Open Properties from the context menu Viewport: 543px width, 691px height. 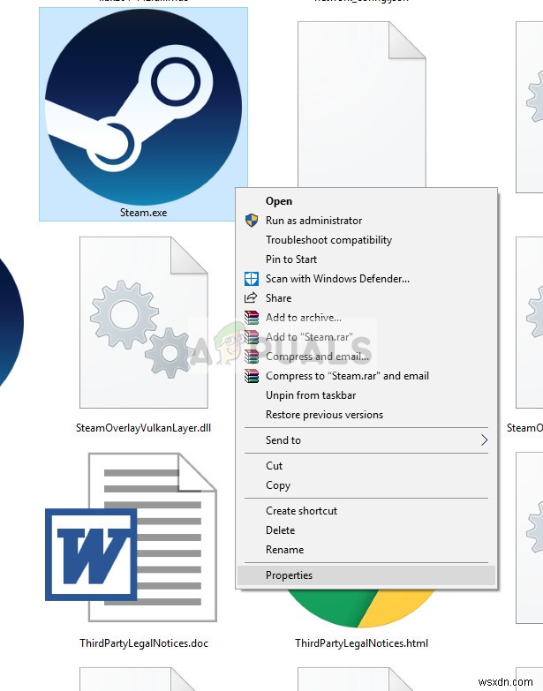point(366,575)
